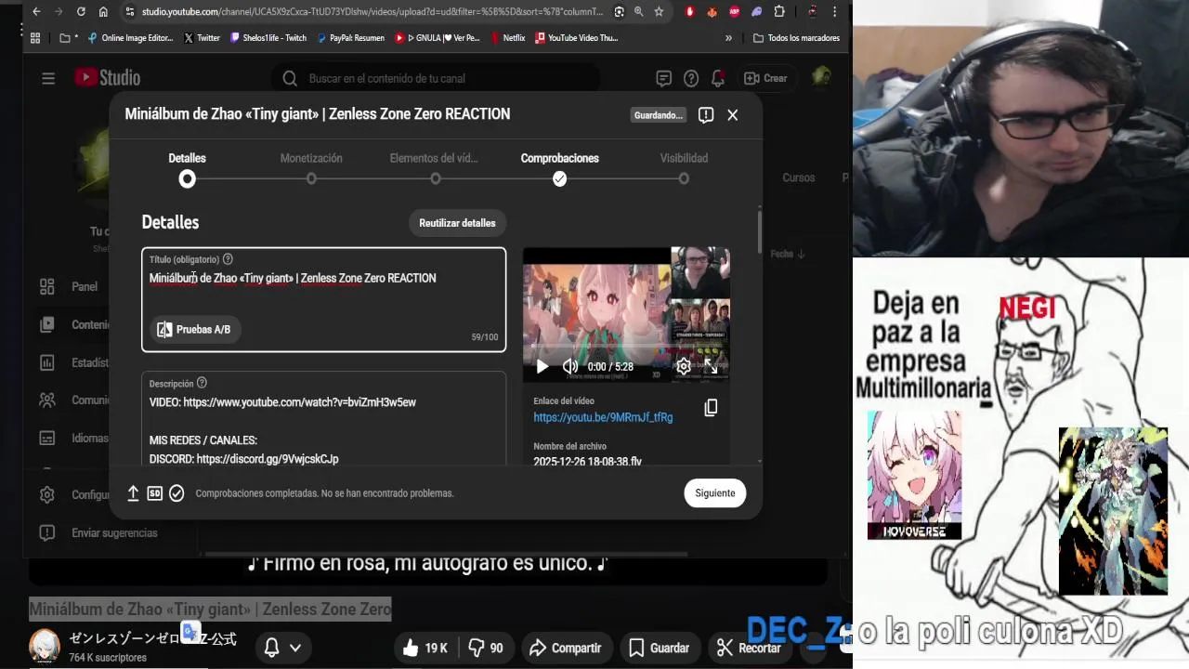Screen dimensions: 1189x669
Task: Click Reutilizar detalles button
Action: [x=457, y=223]
